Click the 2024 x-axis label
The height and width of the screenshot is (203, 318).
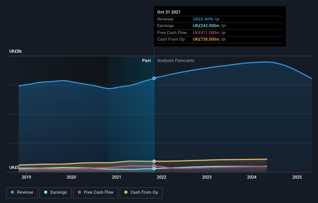[x=252, y=177]
